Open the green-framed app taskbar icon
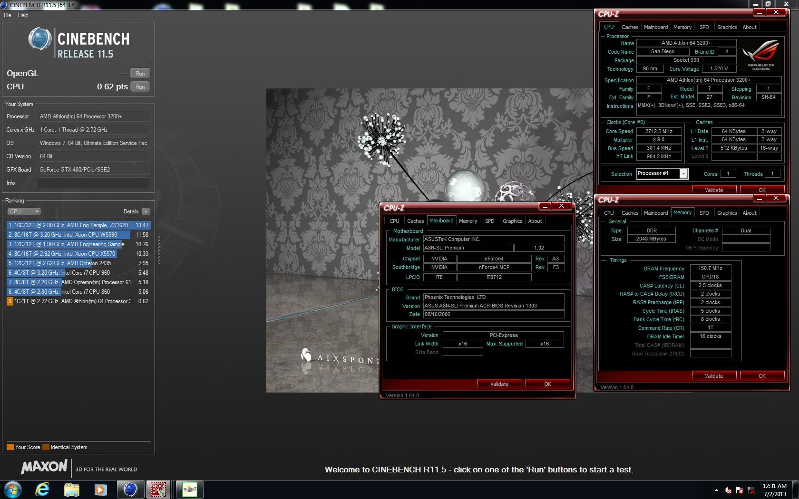 click(x=190, y=489)
